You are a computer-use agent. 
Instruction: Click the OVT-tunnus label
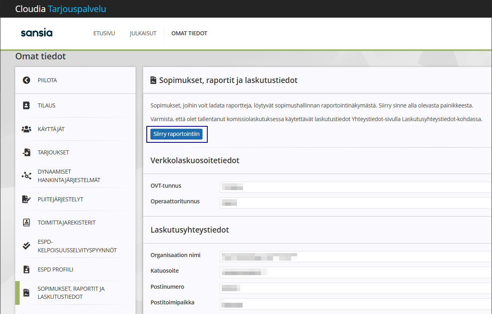pyautogui.click(x=166, y=186)
